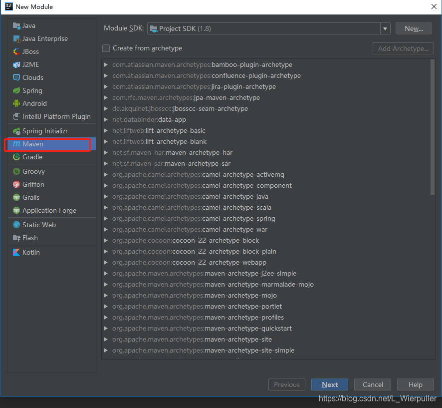
Task: Select Application Forge label
Action: (x=49, y=210)
